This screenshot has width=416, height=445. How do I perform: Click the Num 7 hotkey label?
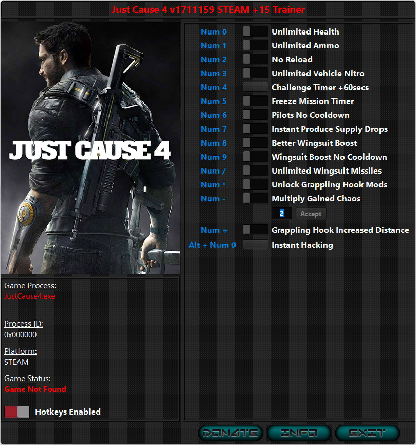tap(213, 129)
